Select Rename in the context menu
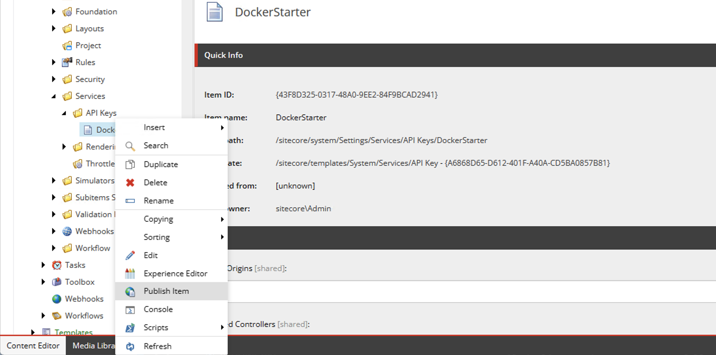The height and width of the screenshot is (355, 716). coord(171,201)
